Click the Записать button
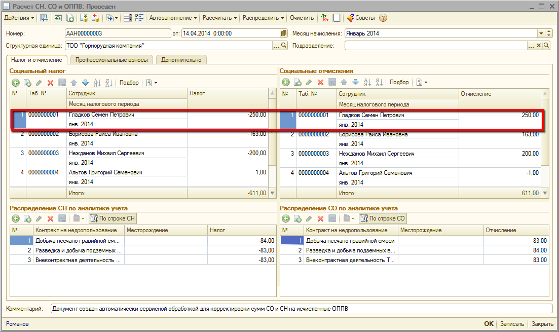The width and height of the screenshot is (559, 332). (x=512, y=324)
